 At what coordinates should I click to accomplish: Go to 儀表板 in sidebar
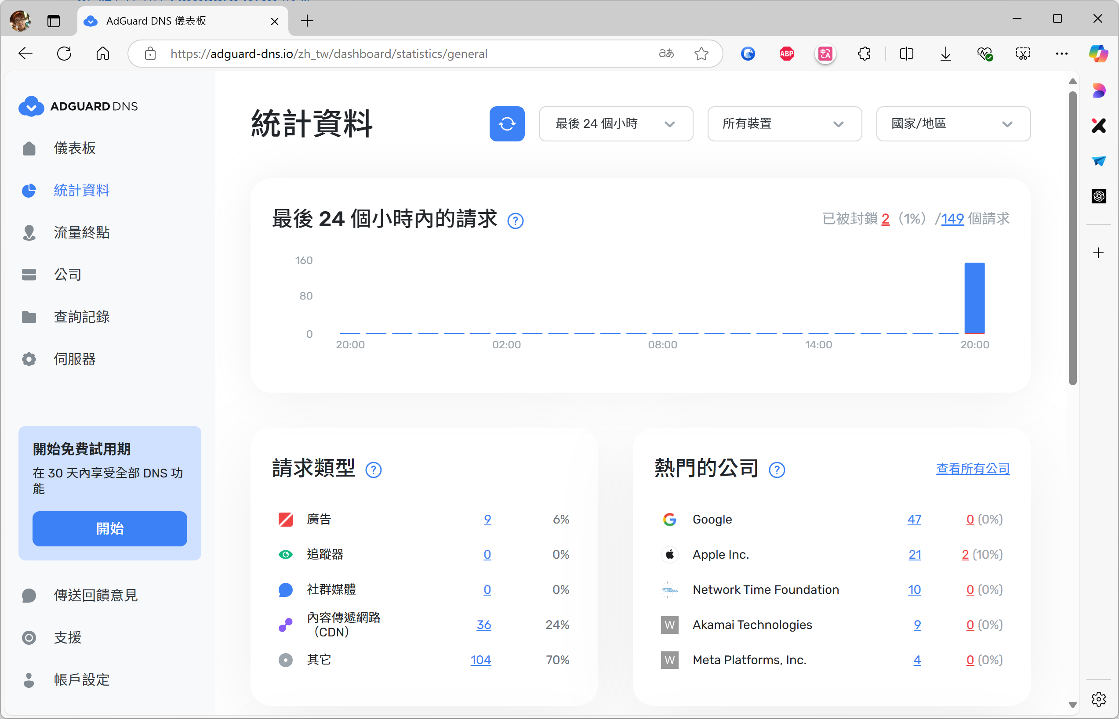click(x=75, y=148)
